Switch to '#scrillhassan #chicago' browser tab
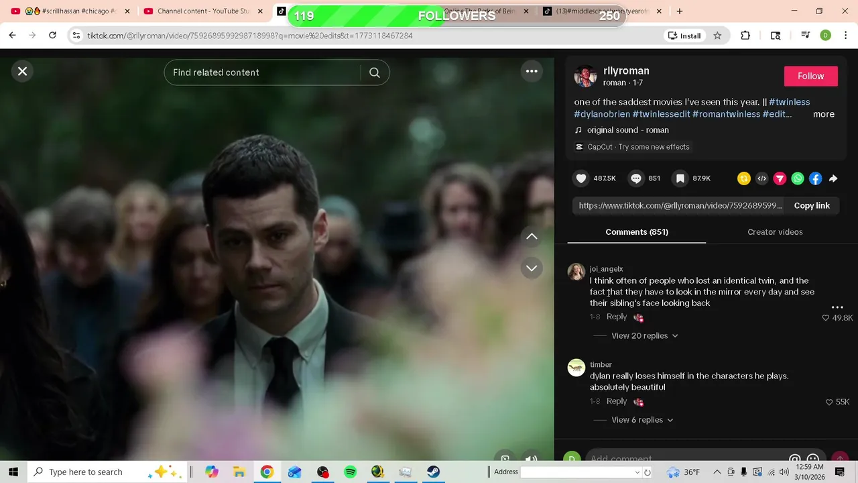The image size is (858, 483). 72,11
